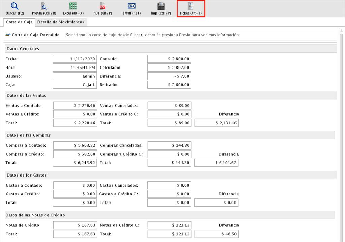Screen dimensions: 345x242
Task: Open the Detalle de Movimientos tab
Action: (61, 22)
